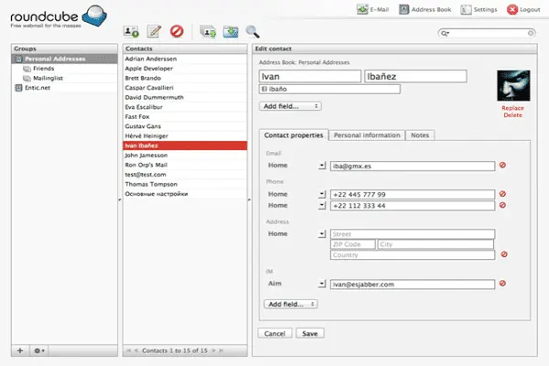Click the Street address input field
This screenshot has height=366, width=549.
pyautogui.click(x=411, y=234)
